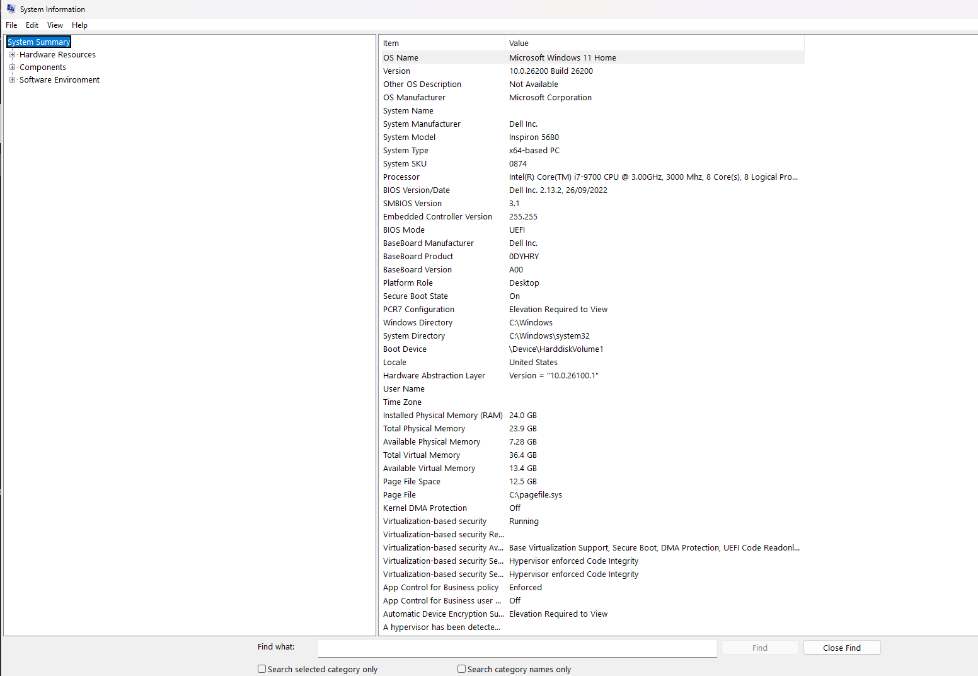Select the Processor row

click(x=592, y=177)
